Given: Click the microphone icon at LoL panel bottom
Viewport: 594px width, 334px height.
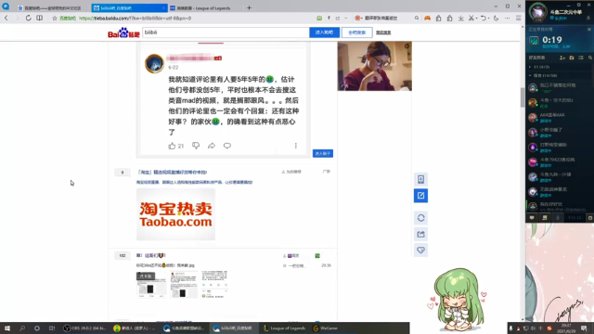Looking at the screenshot, I should pyautogui.click(x=558, y=218).
